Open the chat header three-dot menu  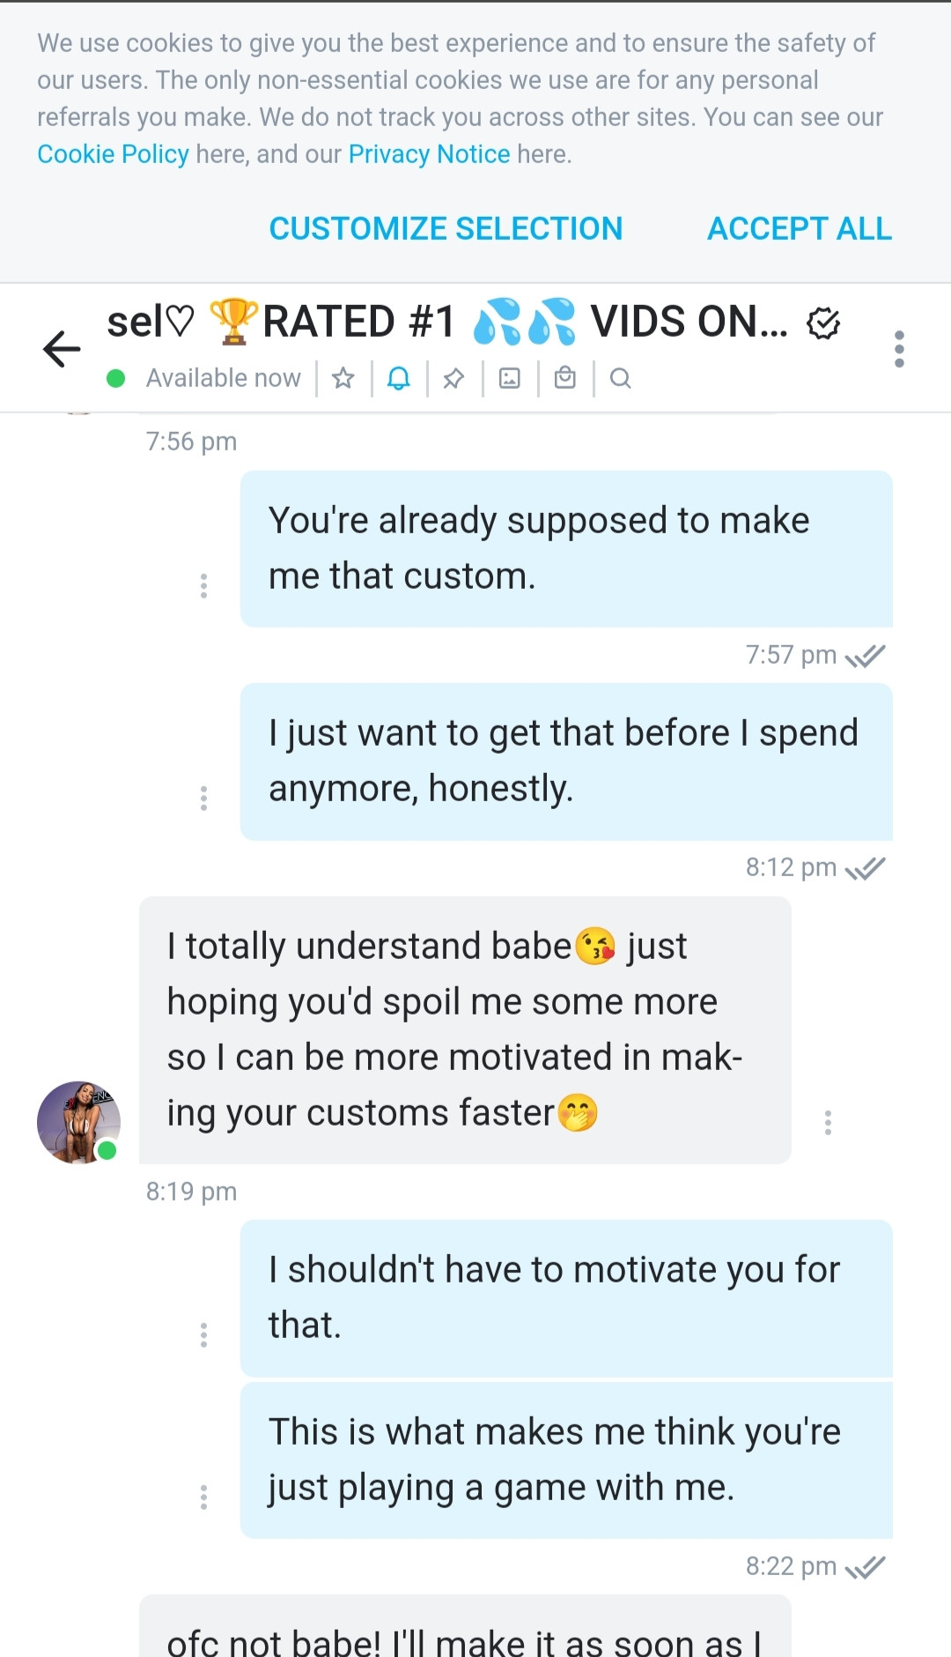(x=899, y=349)
